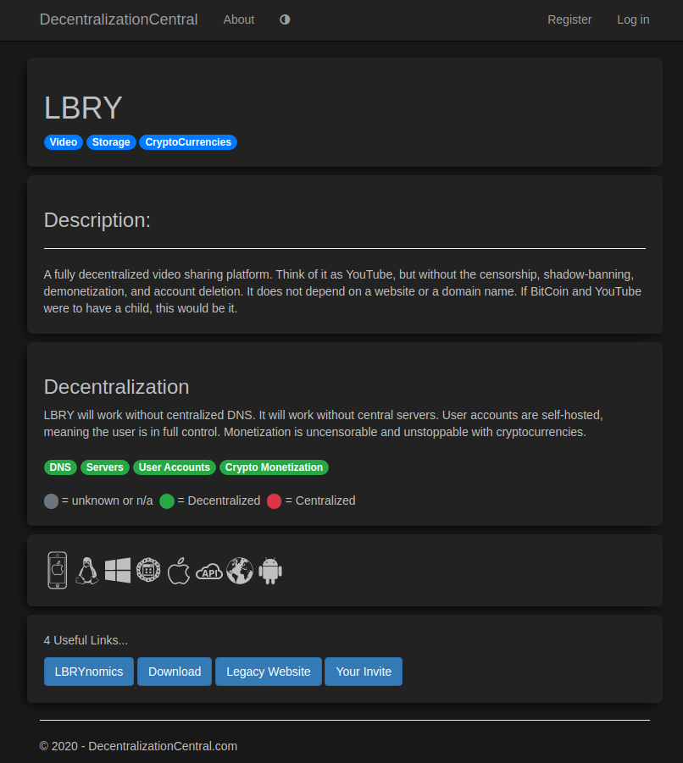Click the red Centralized legend dot

click(274, 501)
